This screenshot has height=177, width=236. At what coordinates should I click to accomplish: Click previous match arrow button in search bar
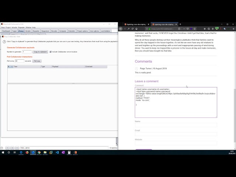(x=7, y=148)
